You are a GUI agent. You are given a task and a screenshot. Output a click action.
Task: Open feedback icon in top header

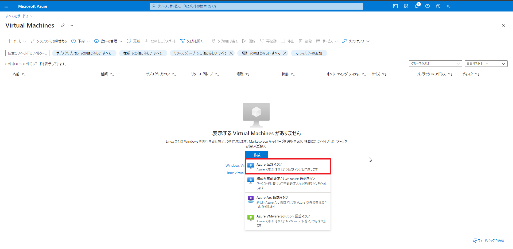449,6
